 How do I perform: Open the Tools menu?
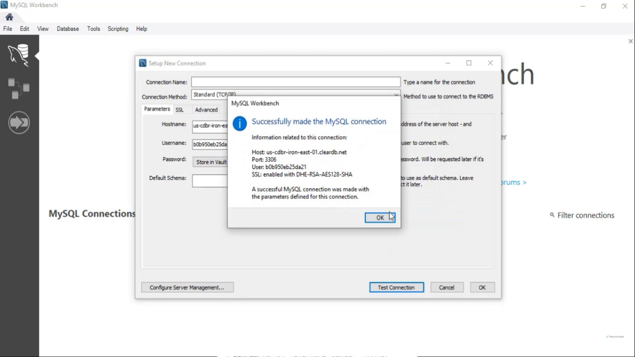[x=93, y=29]
